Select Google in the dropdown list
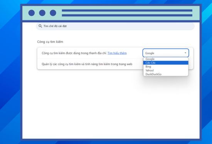Image resolution: width=212 pixels, height=144 pixels. (x=166, y=59)
